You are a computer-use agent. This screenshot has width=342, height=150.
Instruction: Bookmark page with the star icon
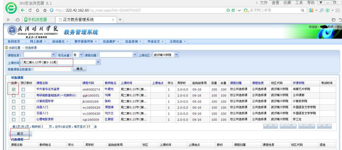44,10
